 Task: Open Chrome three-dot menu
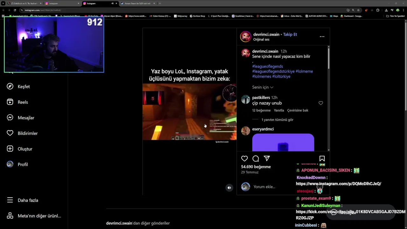point(404,10)
